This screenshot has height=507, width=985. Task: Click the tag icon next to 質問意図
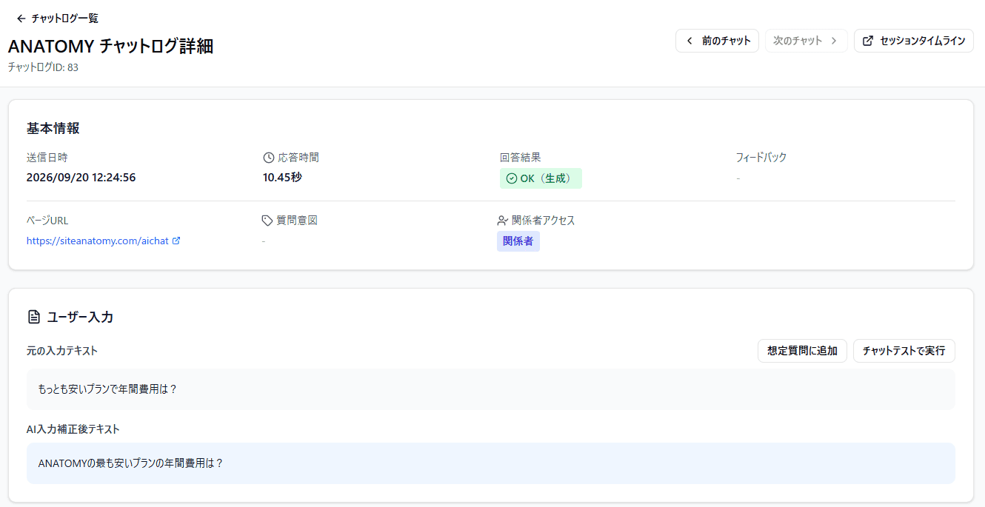click(x=268, y=221)
